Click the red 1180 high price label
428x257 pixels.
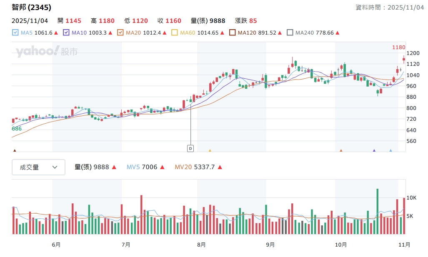tap(398, 47)
